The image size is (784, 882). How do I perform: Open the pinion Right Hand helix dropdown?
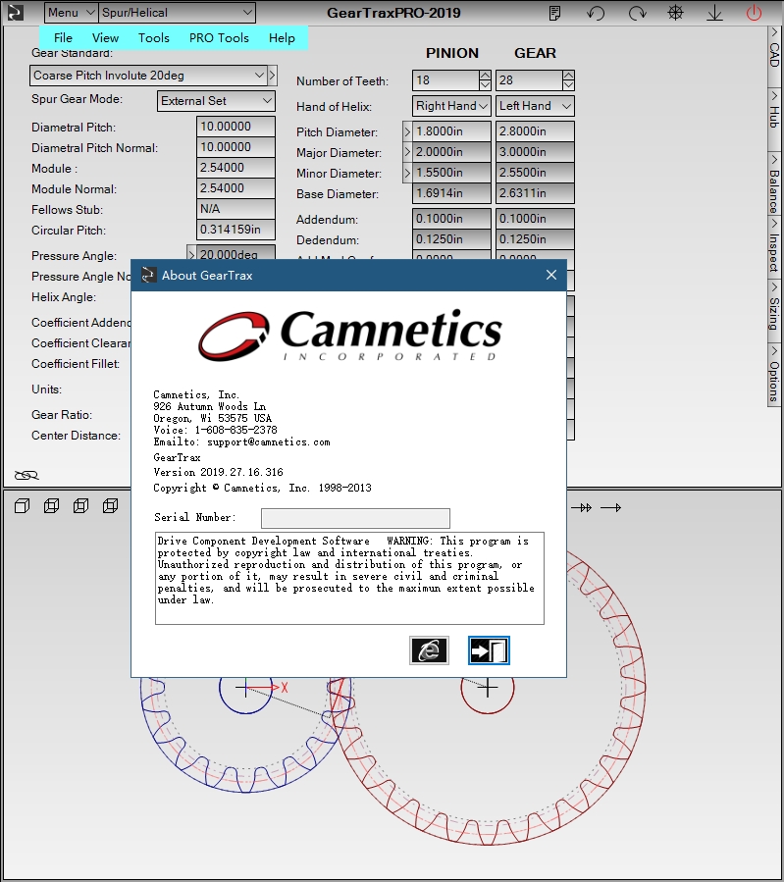tap(451, 106)
